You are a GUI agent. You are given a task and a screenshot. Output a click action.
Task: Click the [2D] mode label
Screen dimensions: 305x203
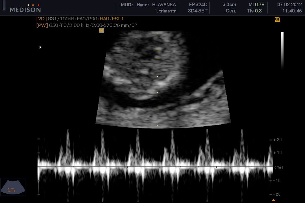point(42,19)
